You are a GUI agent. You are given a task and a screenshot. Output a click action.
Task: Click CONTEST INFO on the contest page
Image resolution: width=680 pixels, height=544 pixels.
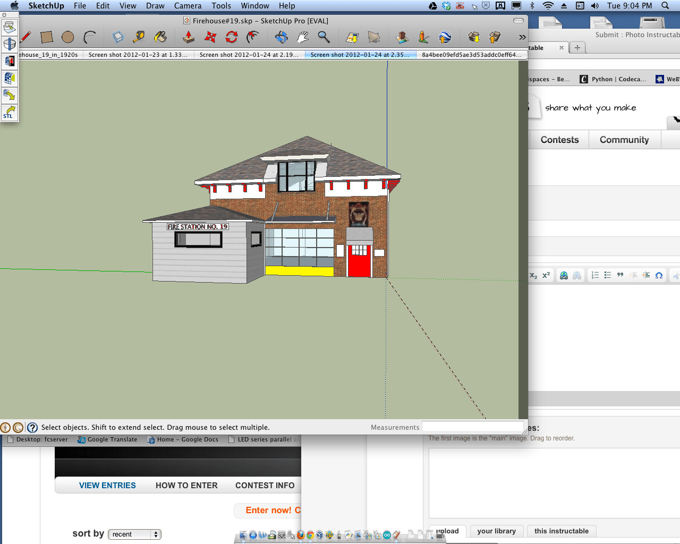click(x=265, y=486)
